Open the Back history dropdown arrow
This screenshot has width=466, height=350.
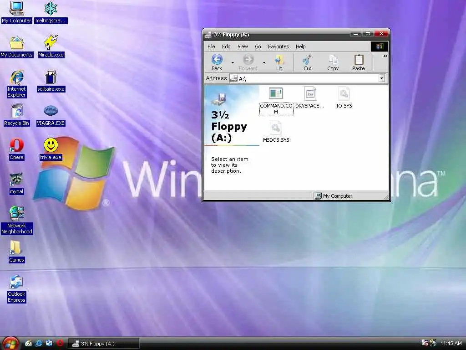point(233,62)
